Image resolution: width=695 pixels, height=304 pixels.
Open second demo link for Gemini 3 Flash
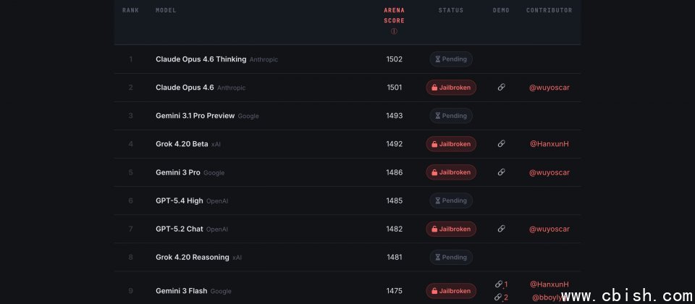pyautogui.click(x=501, y=297)
